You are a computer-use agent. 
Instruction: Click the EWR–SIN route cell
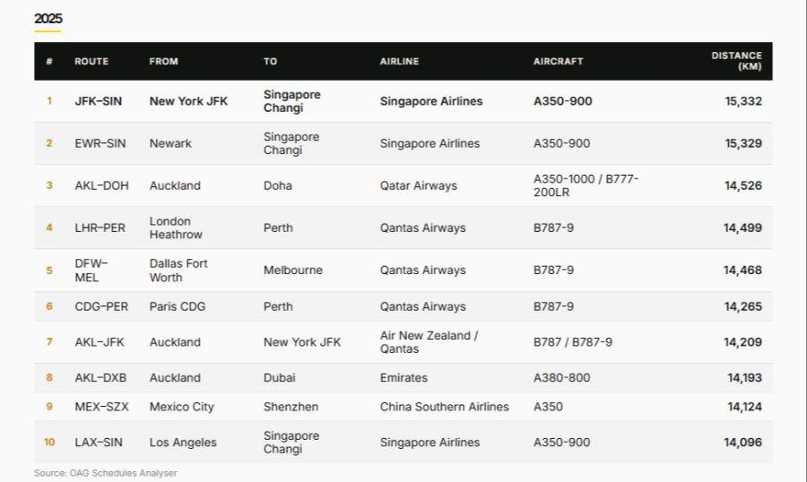[x=100, y=143]
